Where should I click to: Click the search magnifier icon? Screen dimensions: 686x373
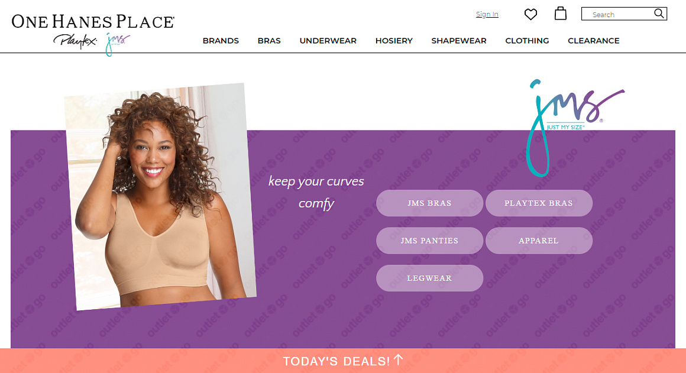pos(659,14)
